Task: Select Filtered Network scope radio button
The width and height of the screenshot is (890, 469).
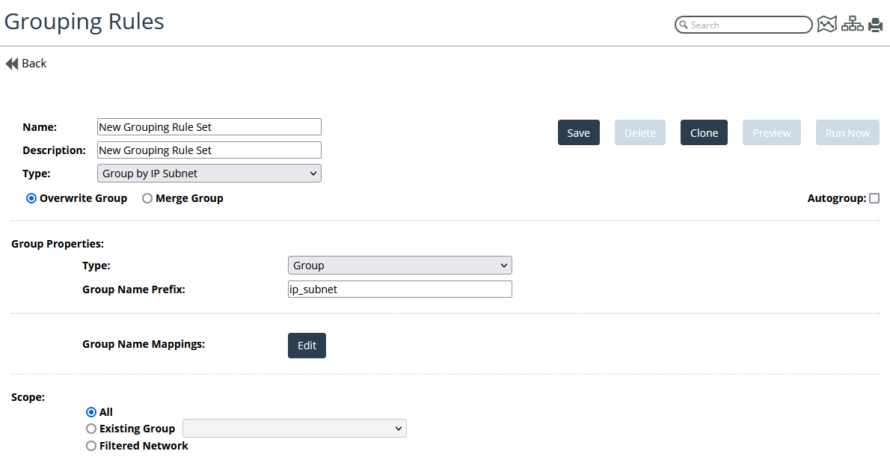Action: (x=91, y=446)
